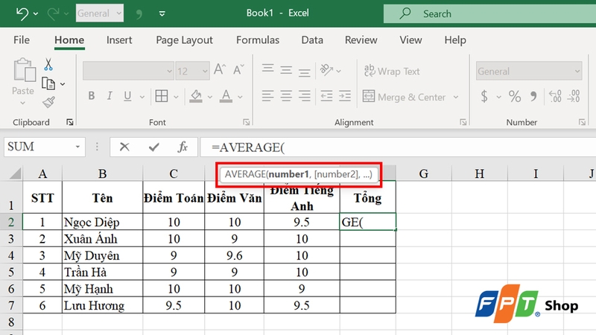Click Merge & Center button
Image resolution: width=596 pixels, height=335 pixels.
(x=404, y=97)
